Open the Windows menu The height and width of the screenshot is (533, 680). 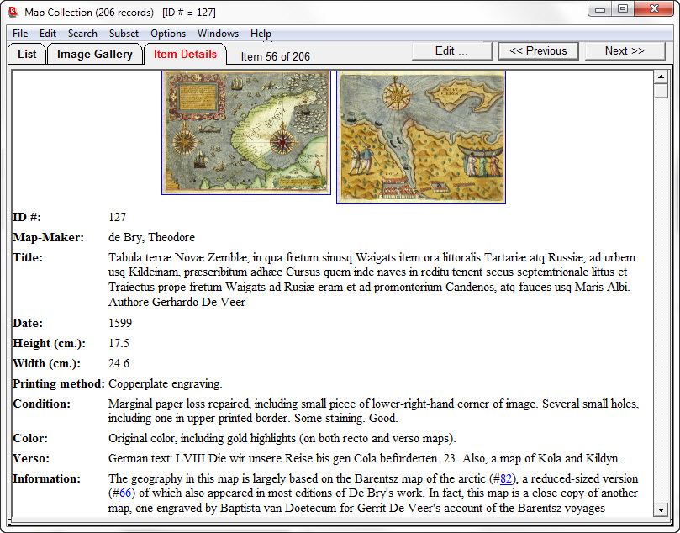pos(218,34)
